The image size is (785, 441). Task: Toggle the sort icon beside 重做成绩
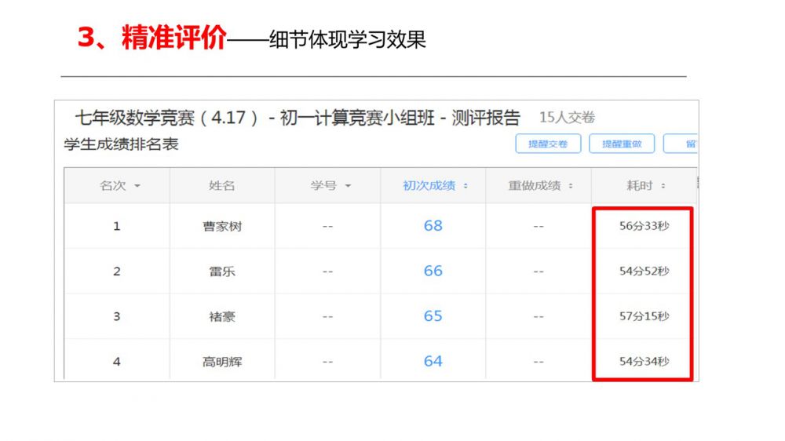pyautogui.click(x=571, y=186)
